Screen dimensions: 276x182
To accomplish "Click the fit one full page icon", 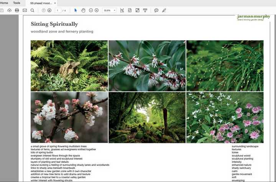I will (130, 10).
